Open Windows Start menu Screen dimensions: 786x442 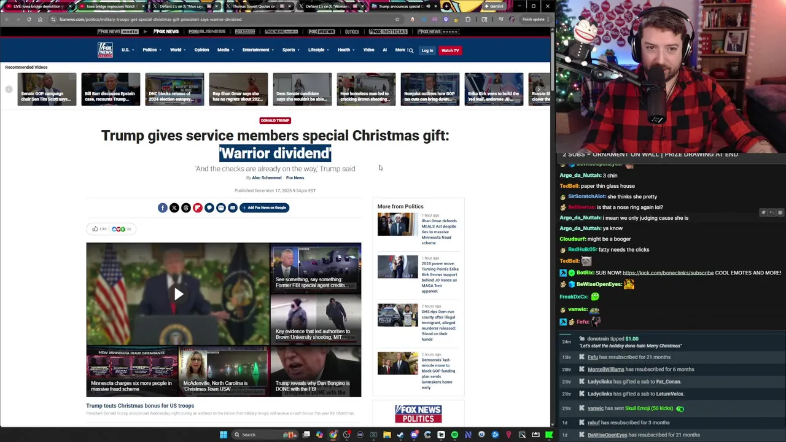(224, 435)
